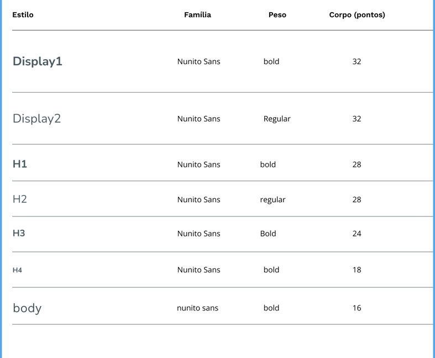Select the small H4 style label
The image size is (435, 358).
tap(17, 270)
